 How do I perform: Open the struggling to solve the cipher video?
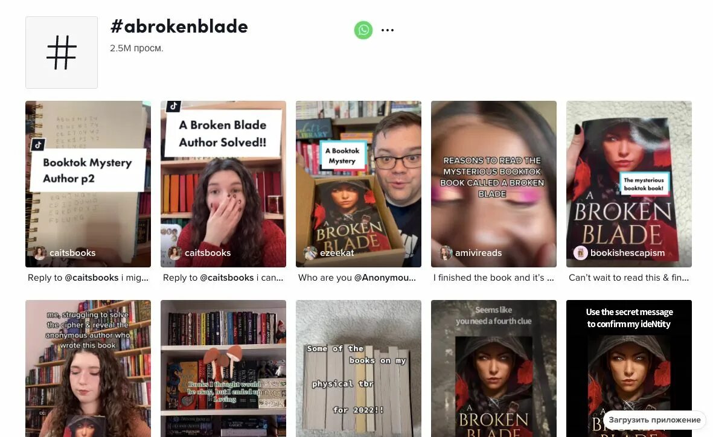point(88,368)
